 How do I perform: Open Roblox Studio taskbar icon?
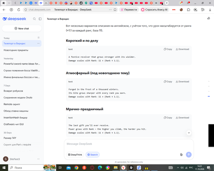(x=131, y=168)
